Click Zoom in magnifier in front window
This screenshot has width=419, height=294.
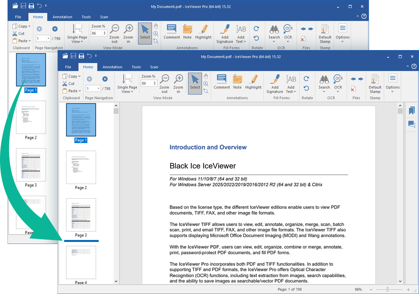(178, 84)
